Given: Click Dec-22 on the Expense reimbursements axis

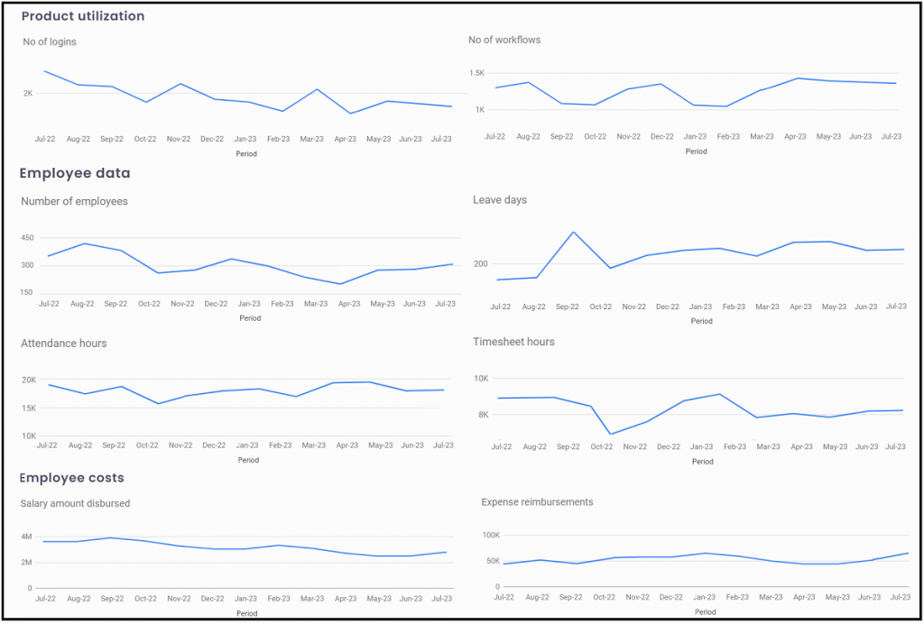Looking at the screenshot, I should click(672, 597).
